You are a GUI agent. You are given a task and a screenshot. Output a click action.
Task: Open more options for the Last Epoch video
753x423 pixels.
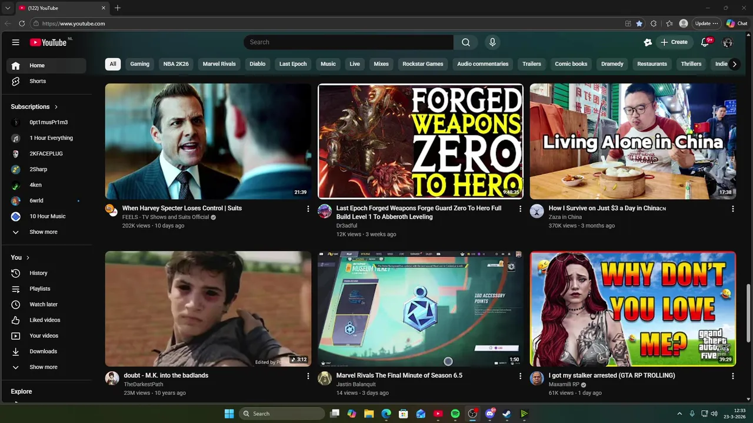[x=520, y=209]
